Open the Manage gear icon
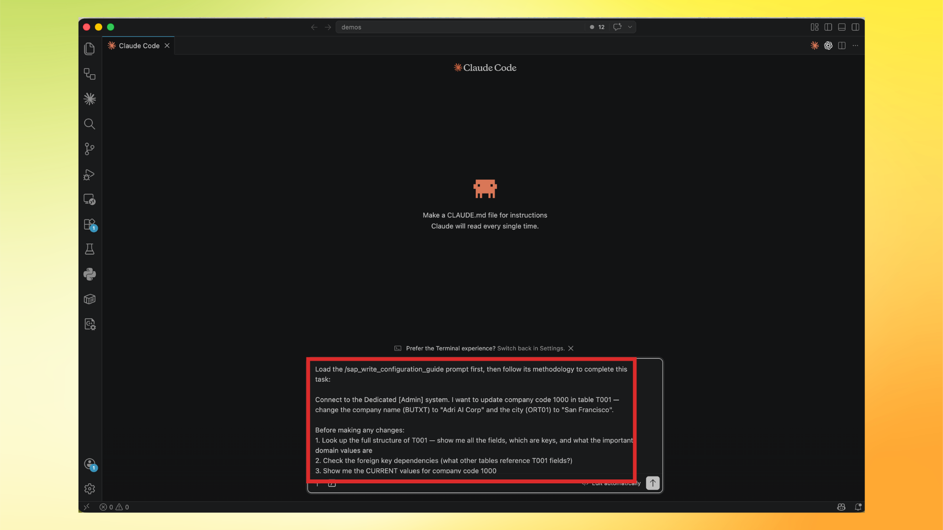 pyautogui.click(x=89, y=489)
